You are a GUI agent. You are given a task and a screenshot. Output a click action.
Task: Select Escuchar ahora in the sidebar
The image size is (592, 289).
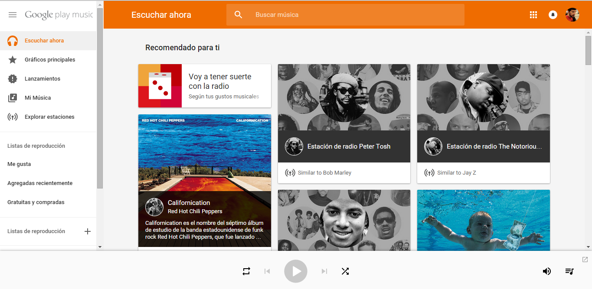(48, 41)
